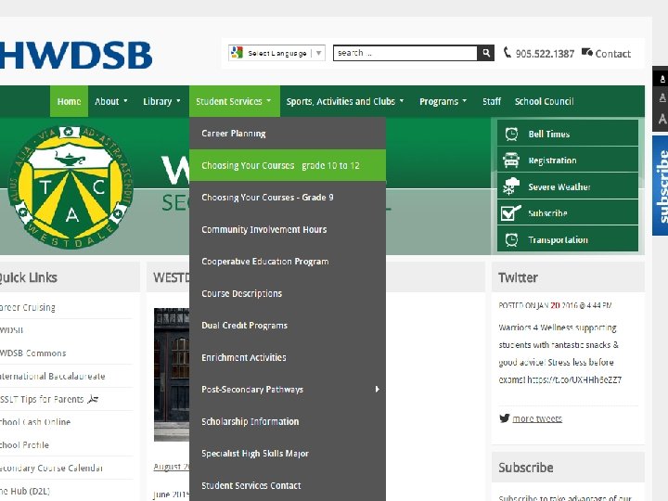Viewport: 668px width, 501px height.
Task: Select Dual Credit Programs entry
Action: click(x=288, y=326)
